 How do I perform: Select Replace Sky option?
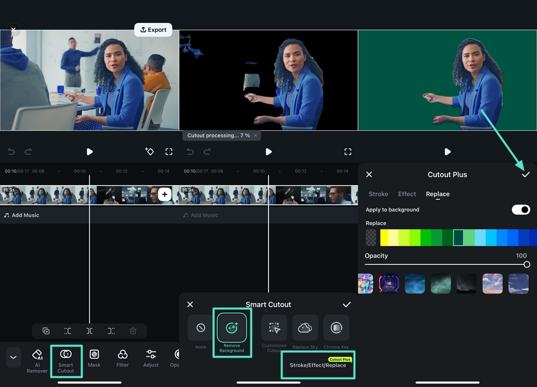pyautogui.click(x=305, y=332)
